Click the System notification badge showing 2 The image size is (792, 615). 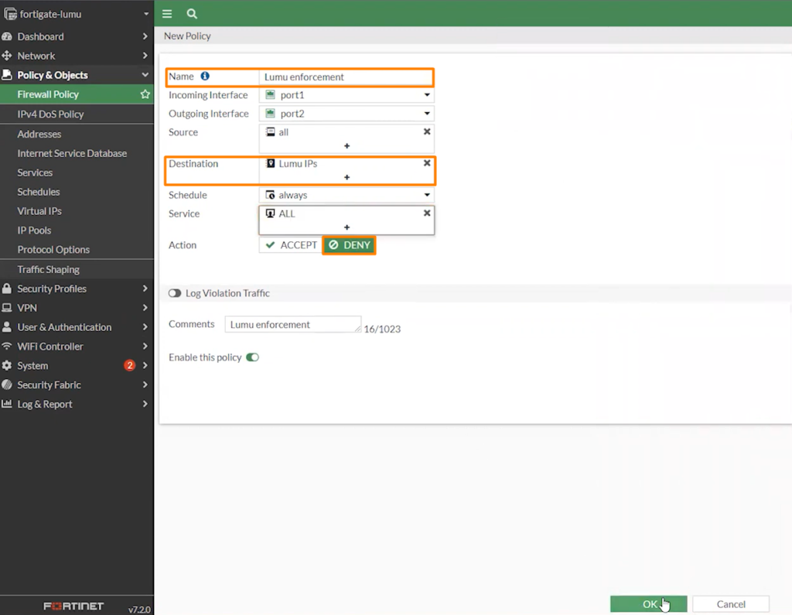129,365
